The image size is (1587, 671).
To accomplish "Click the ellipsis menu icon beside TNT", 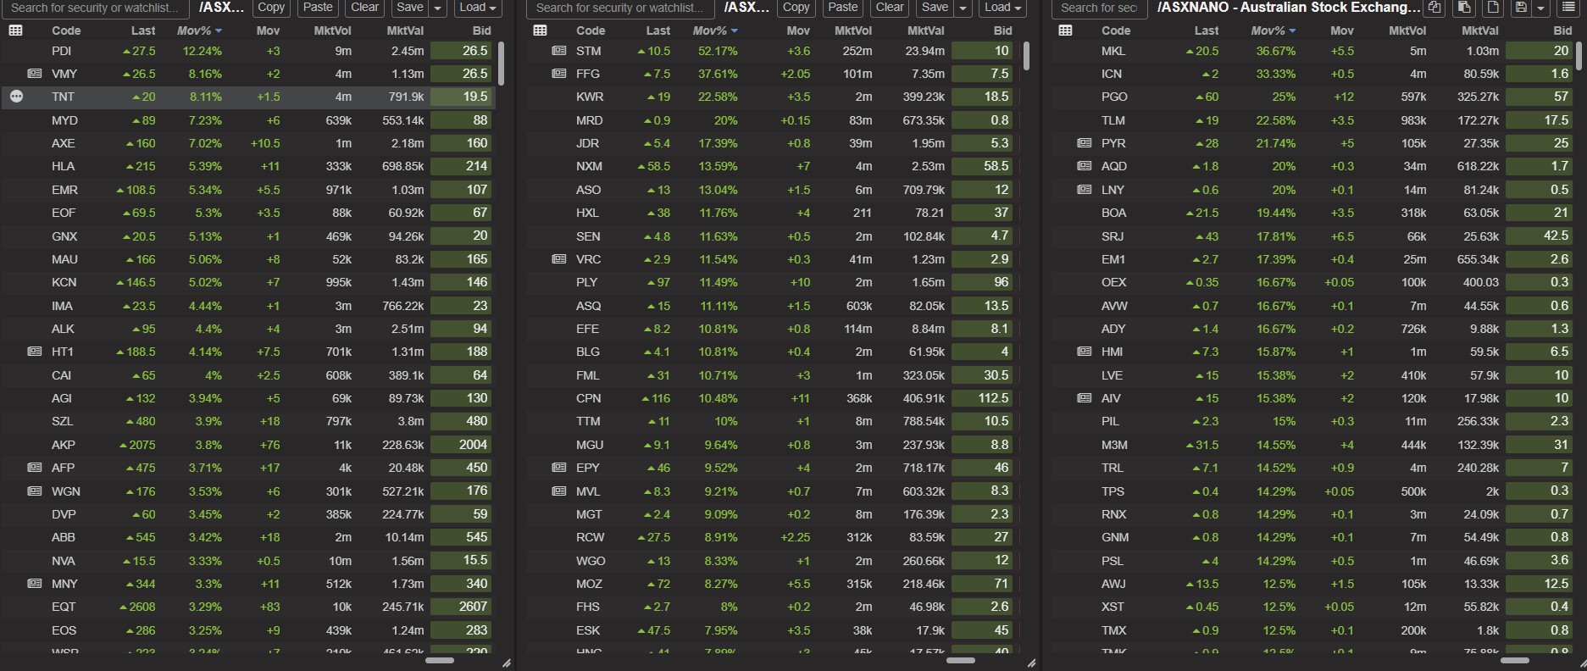I will pyautogui.click(x=16, y=97).
